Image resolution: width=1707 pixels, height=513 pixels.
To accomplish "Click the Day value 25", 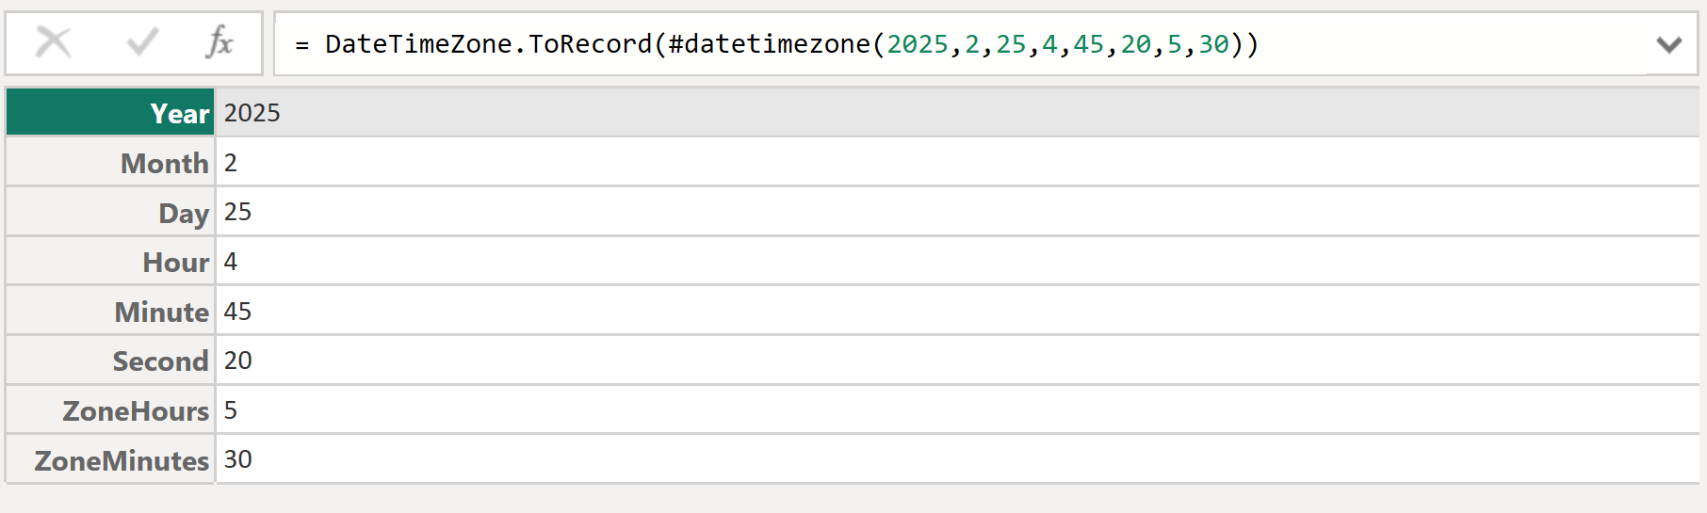I will tap(237, 212).
